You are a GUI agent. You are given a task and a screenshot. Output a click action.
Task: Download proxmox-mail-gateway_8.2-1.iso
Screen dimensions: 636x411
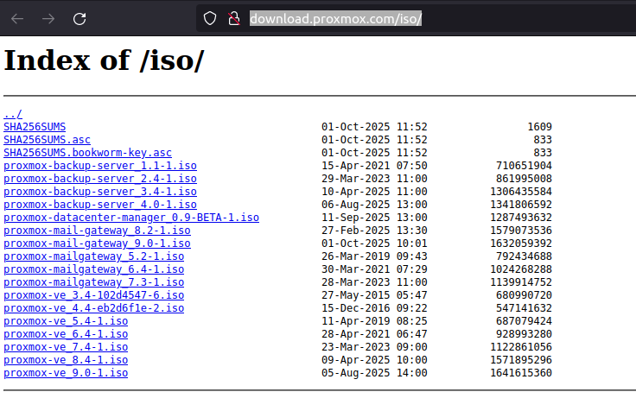click(x=97, y=231)
